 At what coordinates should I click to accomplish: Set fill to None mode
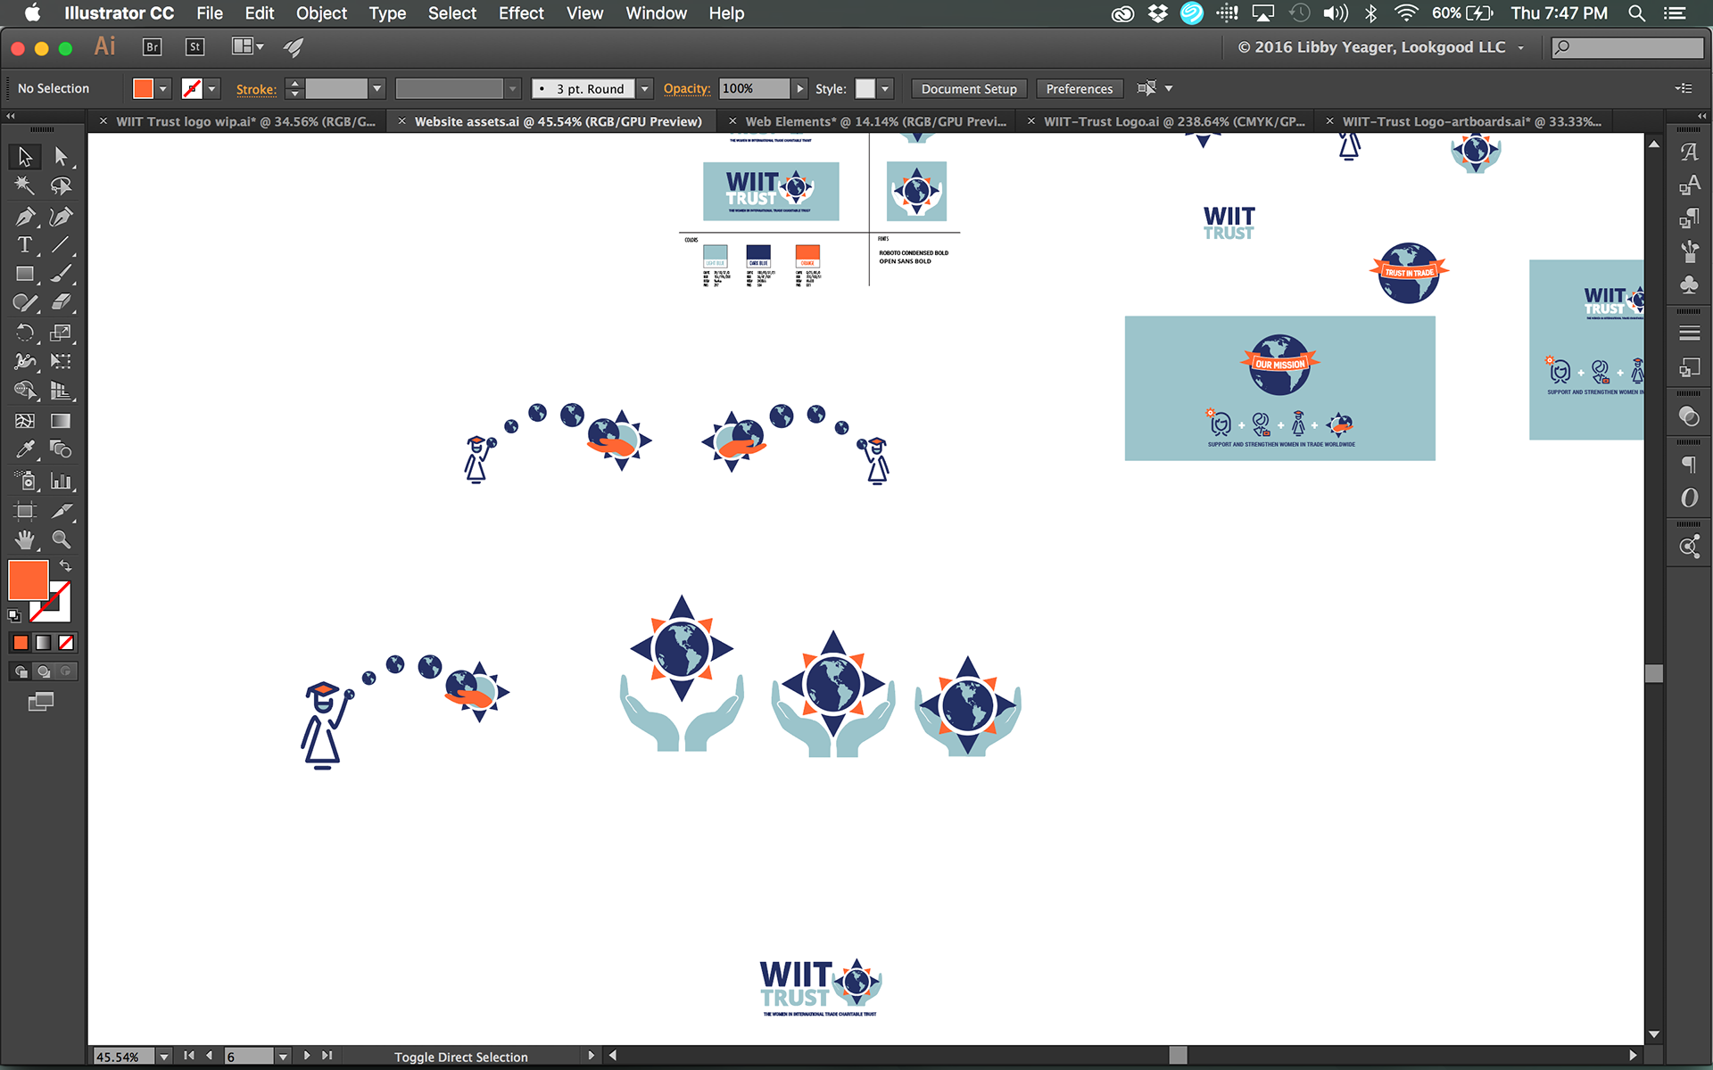tap(66, 642)
